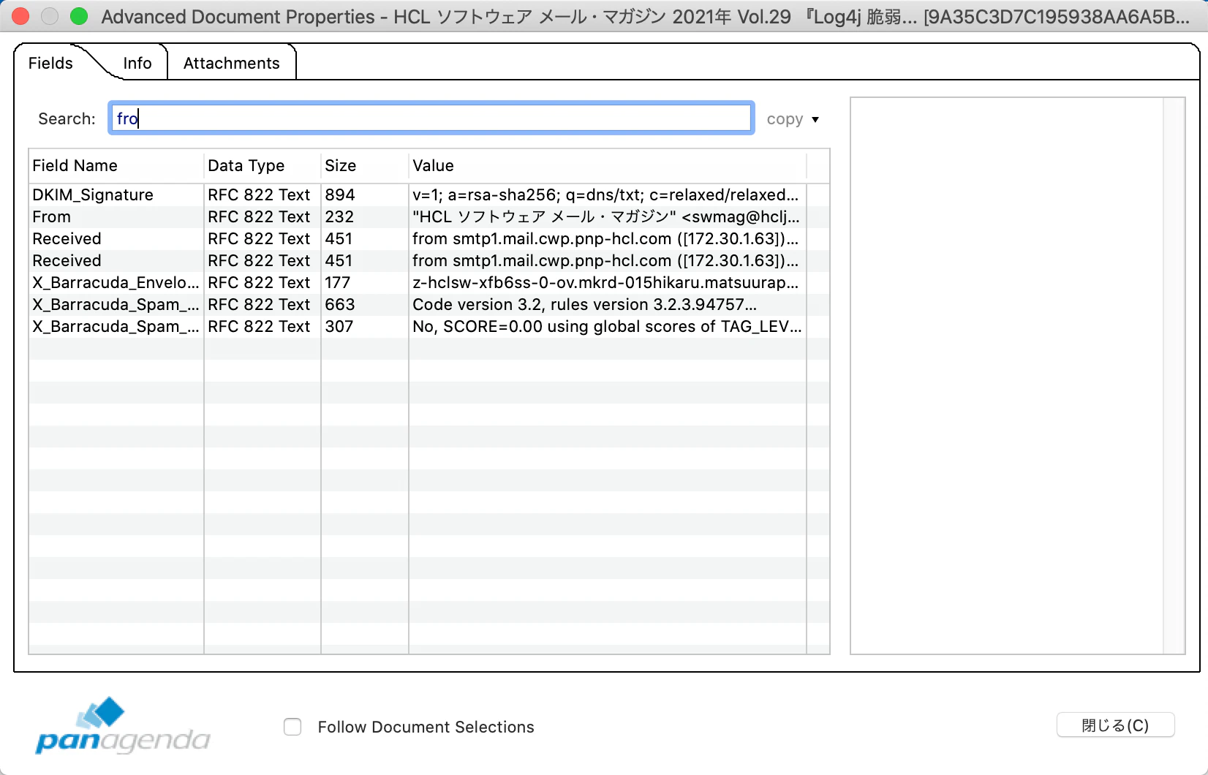Click size cell 232
Screen dimensions: 1208x775
(x=339, y=217)
